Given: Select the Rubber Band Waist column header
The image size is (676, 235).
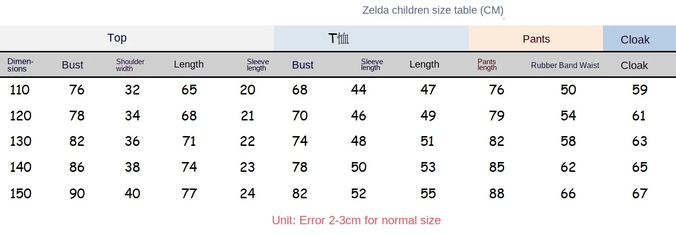Looking at the screenshot, I should point(565,65).
